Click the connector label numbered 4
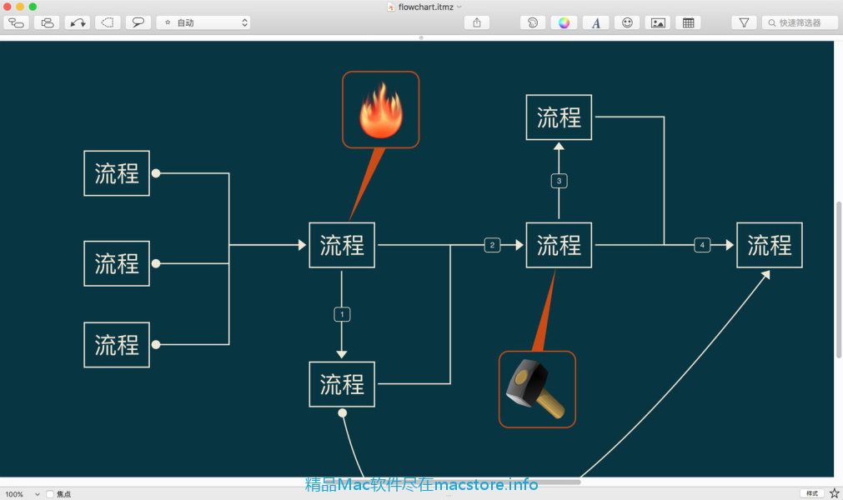Screen dimensions: 843x500 click(x=702, y=245)
